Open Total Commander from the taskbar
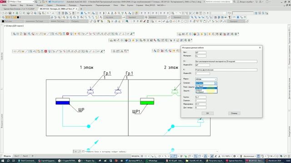 27,161
